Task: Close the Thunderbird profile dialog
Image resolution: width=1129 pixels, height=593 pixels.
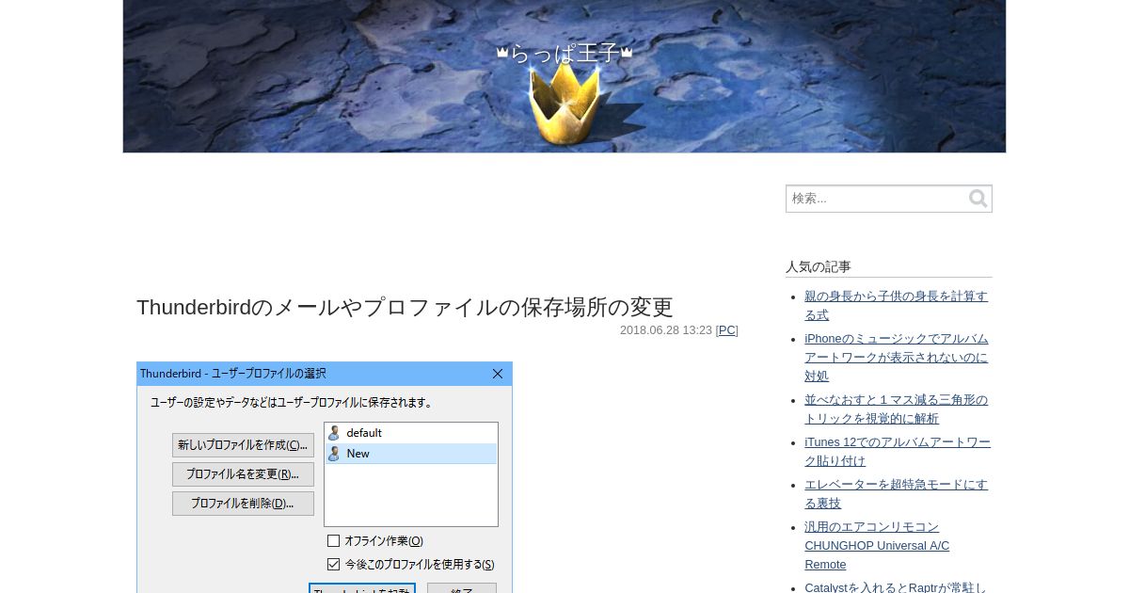Action: pyautogui.click(x=498, y=374)
